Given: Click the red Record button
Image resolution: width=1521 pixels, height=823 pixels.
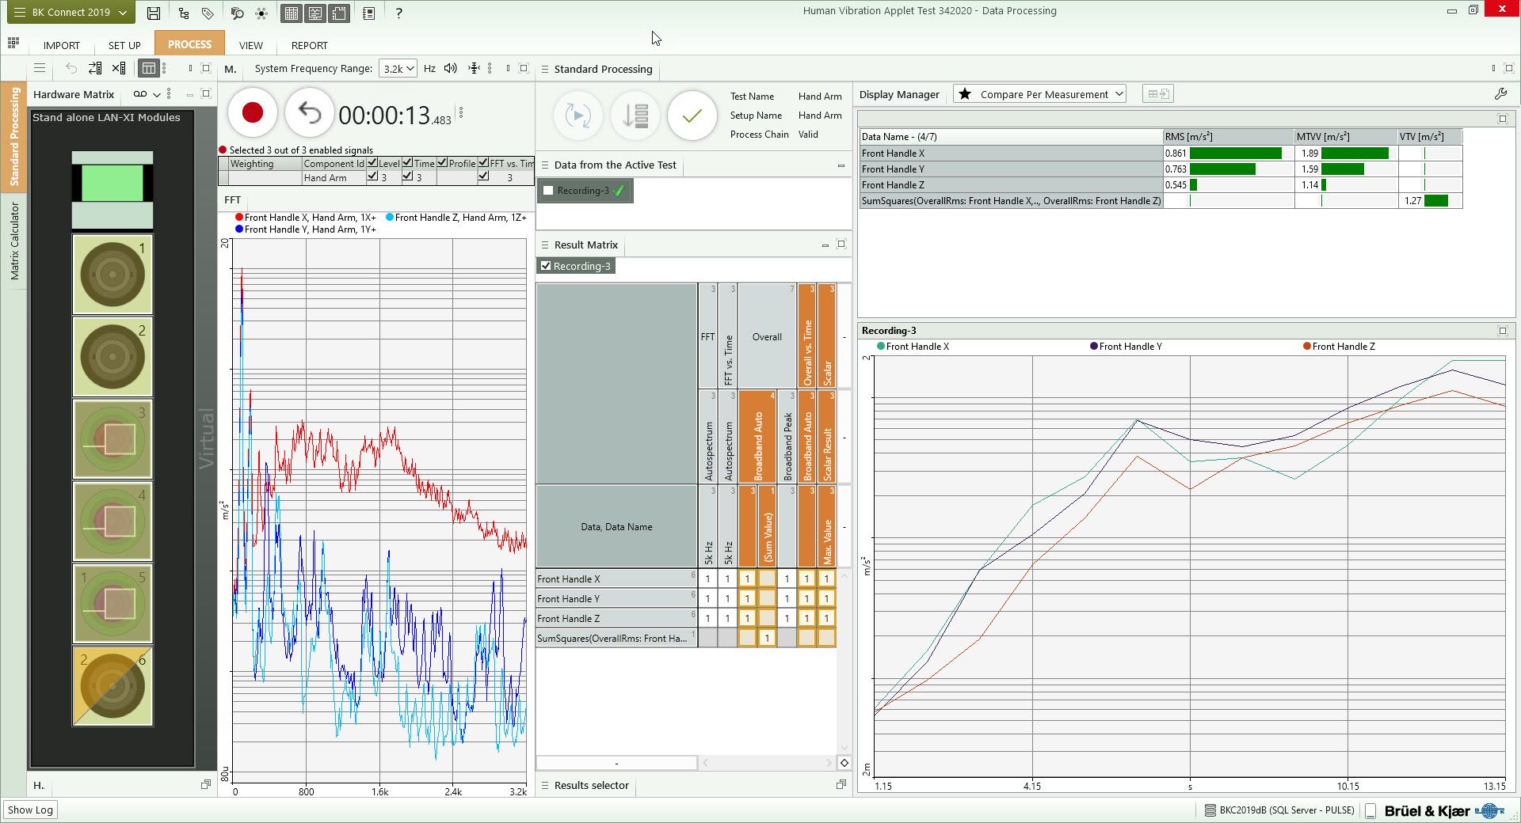Looking at the screenshot, I should 252,113.
